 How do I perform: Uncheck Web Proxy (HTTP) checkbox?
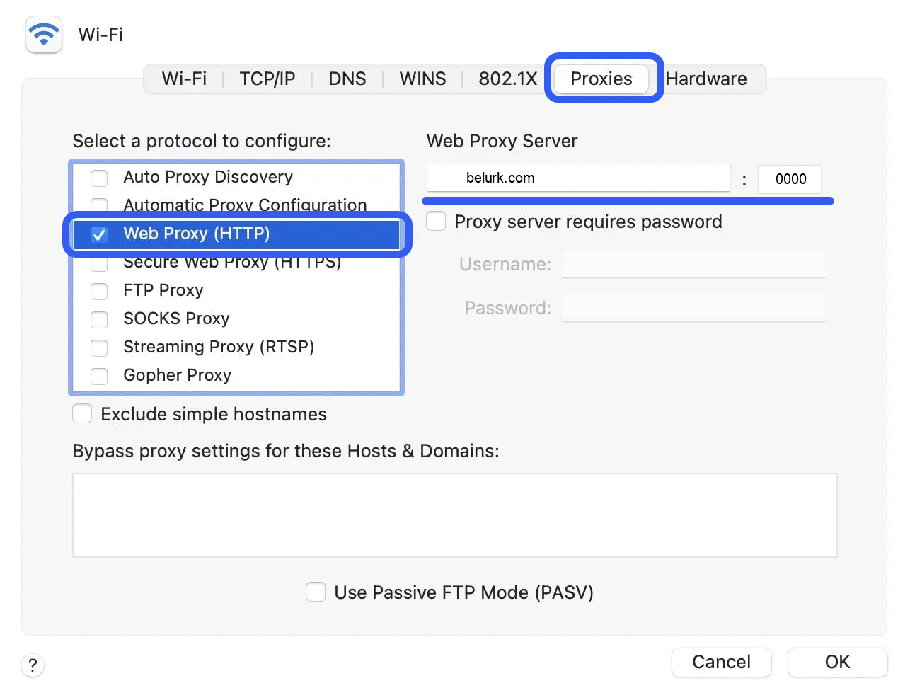[x=99, y=234]
